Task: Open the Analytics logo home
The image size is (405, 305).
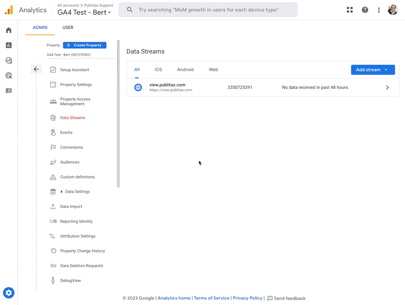Action: click(9, 10)
